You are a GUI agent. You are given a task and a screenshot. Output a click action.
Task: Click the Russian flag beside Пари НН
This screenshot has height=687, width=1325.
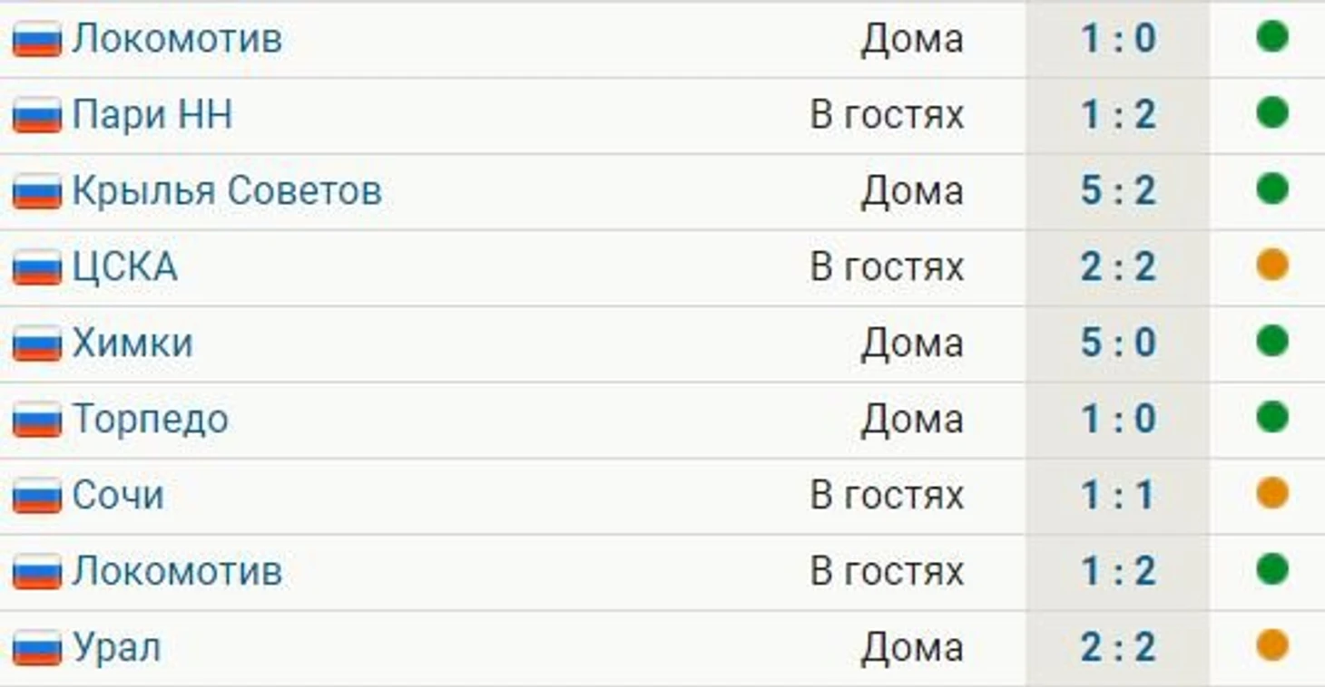coord(37,115)
